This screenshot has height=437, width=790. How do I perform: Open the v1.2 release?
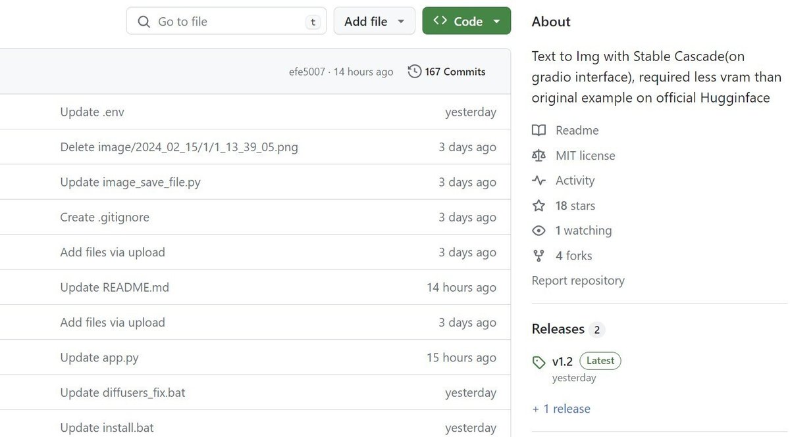[562, 361]
